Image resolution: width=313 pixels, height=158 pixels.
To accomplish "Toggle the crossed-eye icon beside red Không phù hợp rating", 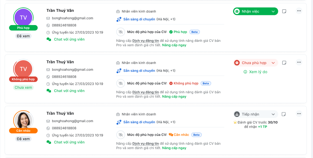I will point(121,83).
